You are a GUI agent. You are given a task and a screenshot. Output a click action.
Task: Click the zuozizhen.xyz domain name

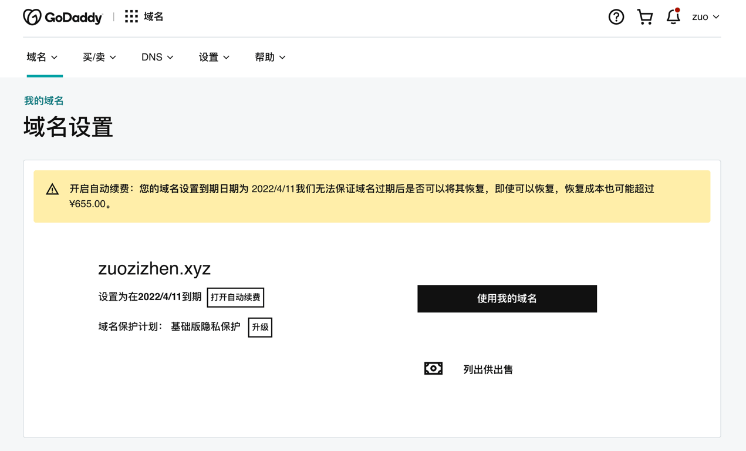click(154, 268)
